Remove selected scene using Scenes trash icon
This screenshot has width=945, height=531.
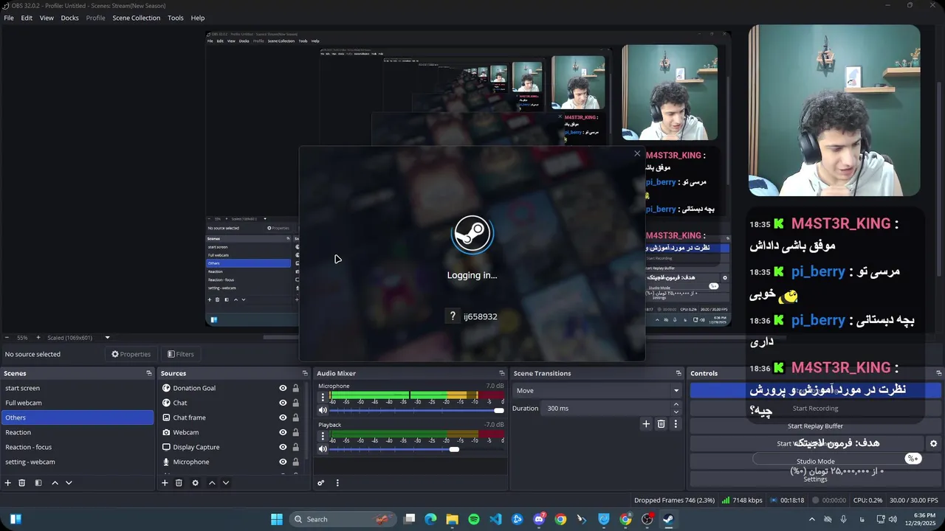22,483
